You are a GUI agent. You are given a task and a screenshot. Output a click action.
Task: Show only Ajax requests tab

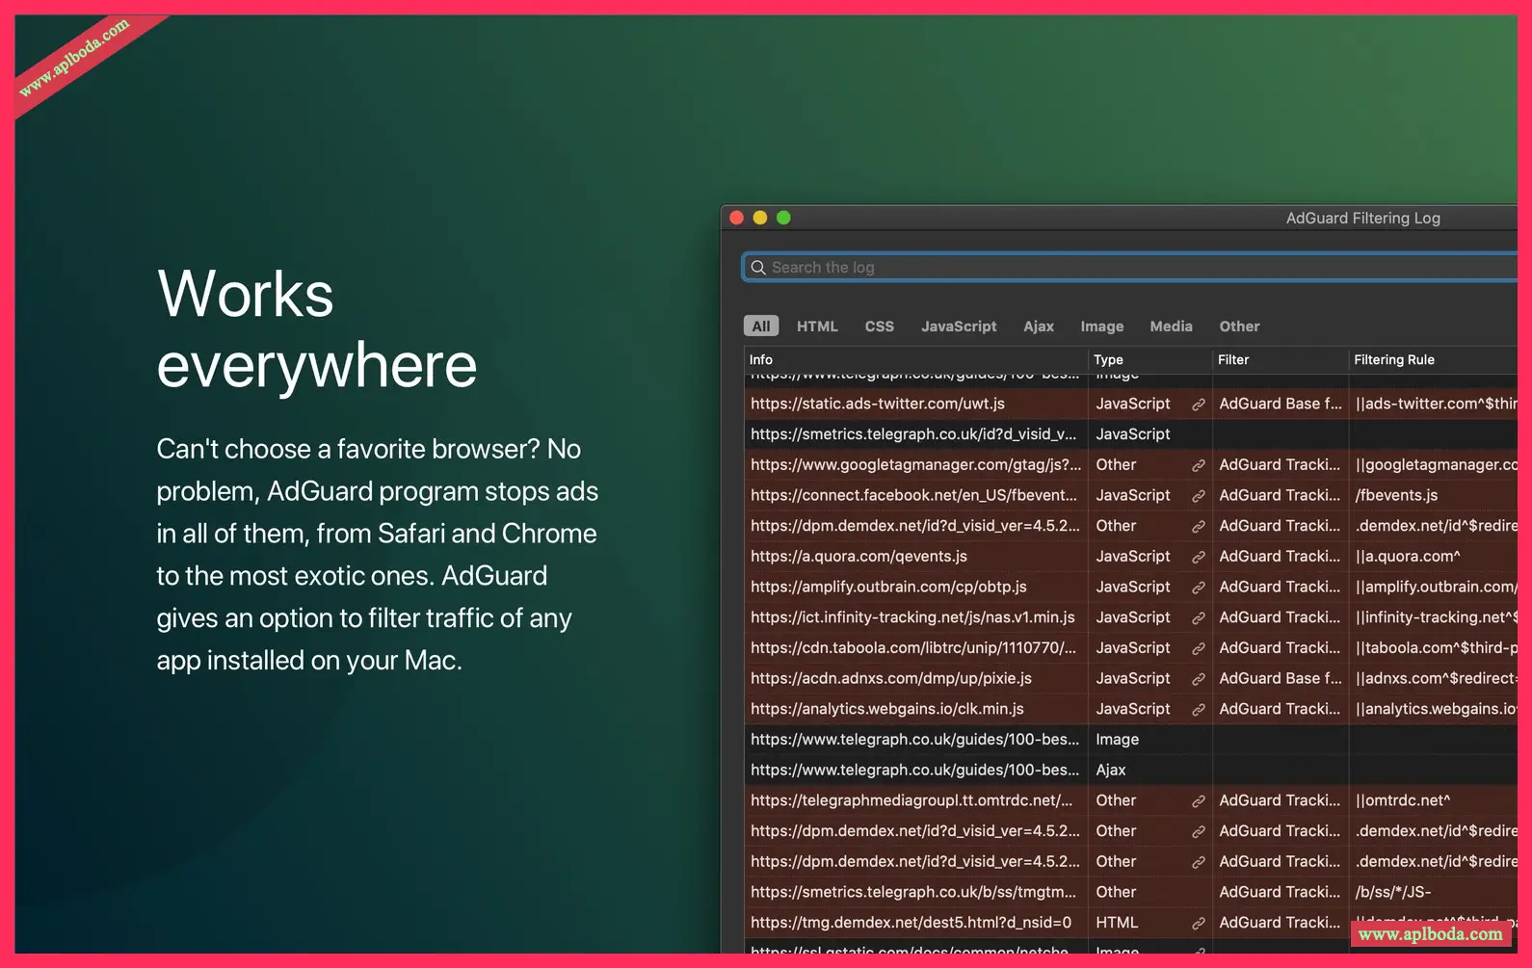1038,327
